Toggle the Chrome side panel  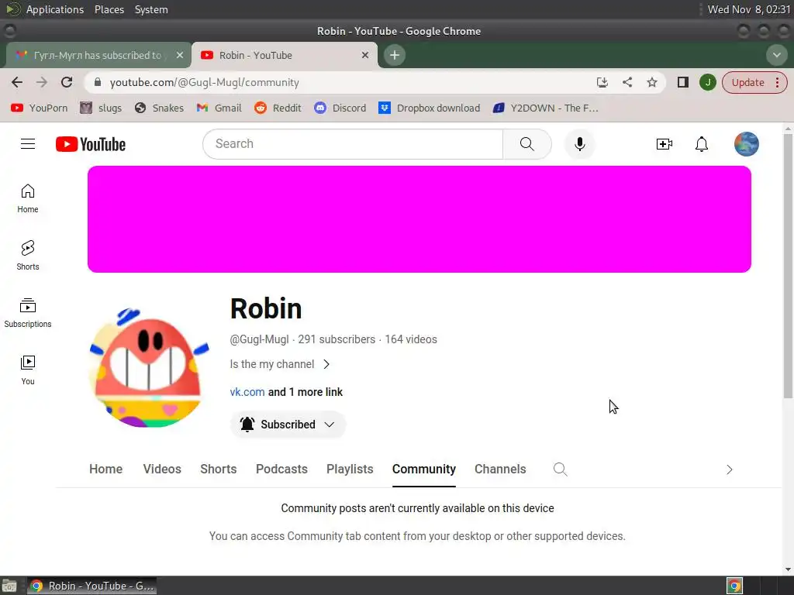682,82
